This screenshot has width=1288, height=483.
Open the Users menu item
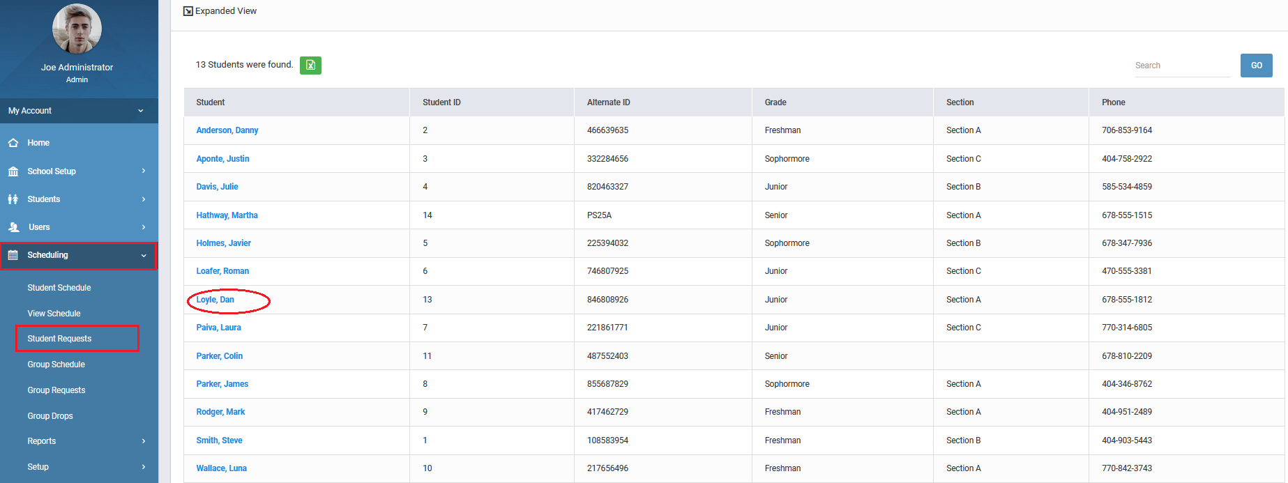pos(39,227)
